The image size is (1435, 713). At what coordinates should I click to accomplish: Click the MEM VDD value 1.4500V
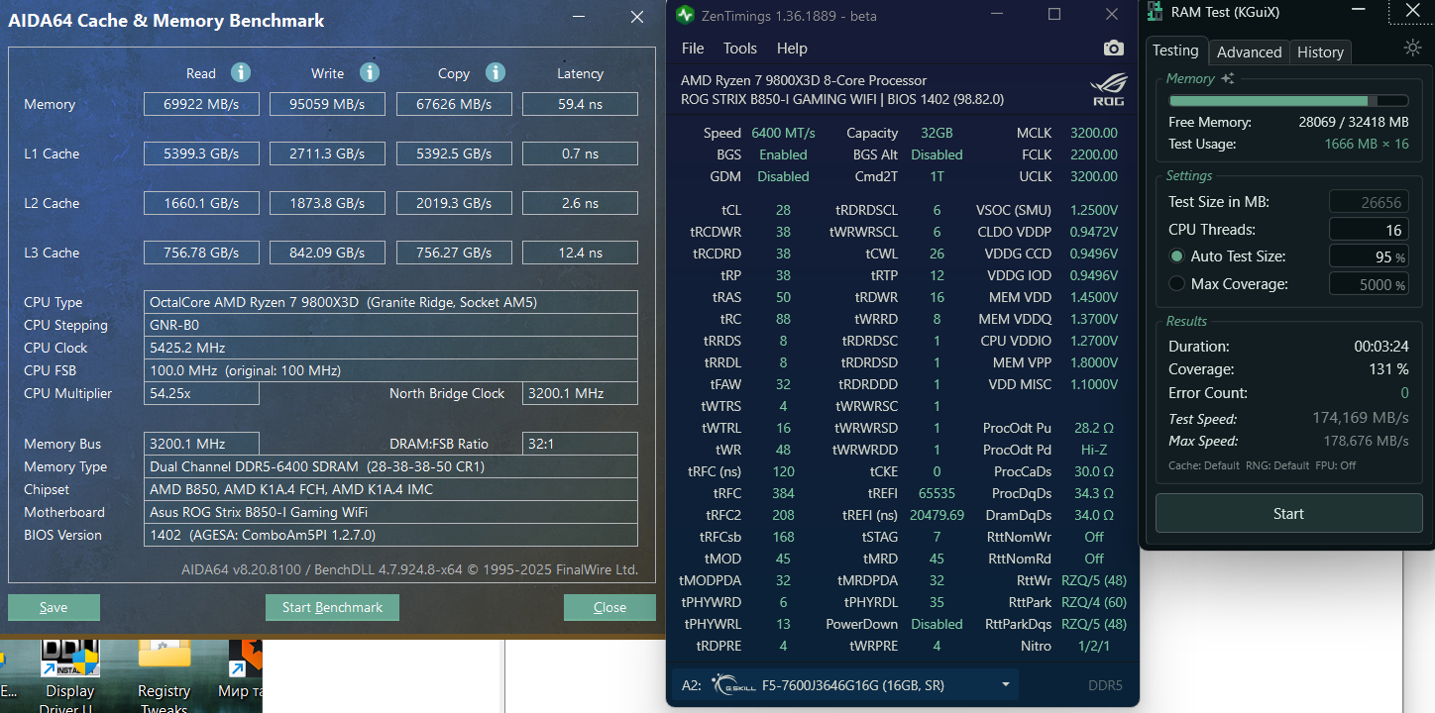click(1094, 297)
